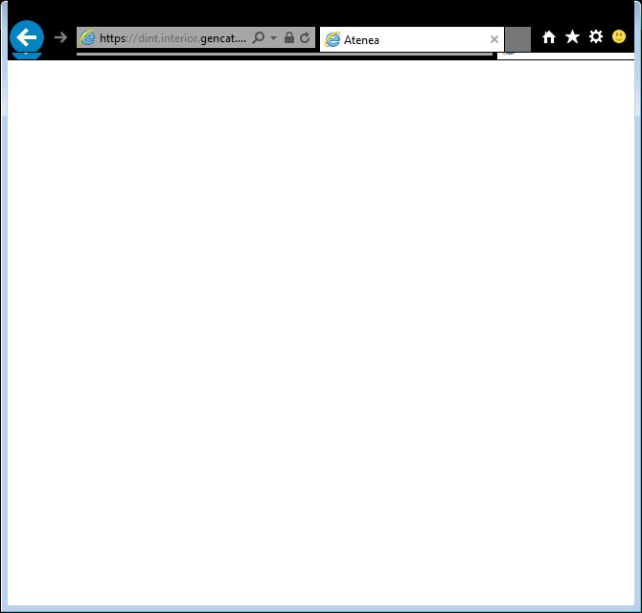Go to the Home page icon
This screenshot has height=613, width=642.
pyautogui.click(x=549, y=37)
